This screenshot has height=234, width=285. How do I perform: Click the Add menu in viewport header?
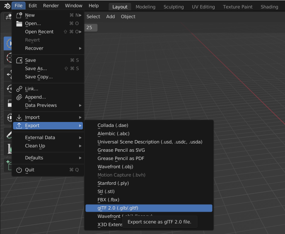111,17
